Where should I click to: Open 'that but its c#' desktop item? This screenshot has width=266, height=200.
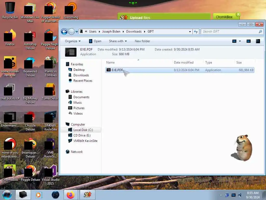pyautogui.click(x=10, y=92)
